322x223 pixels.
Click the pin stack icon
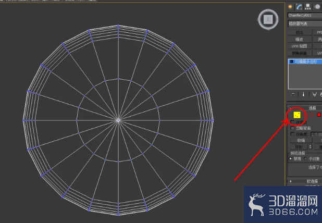(x=293, y=94)
